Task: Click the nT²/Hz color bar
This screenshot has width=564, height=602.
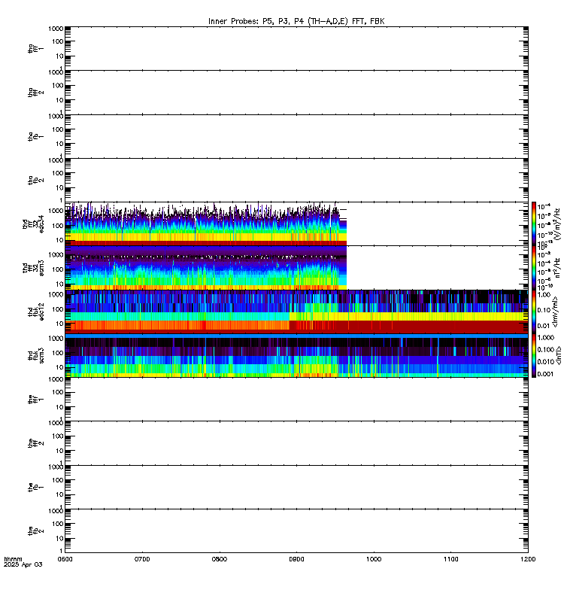Action: [x=534, y=268]
